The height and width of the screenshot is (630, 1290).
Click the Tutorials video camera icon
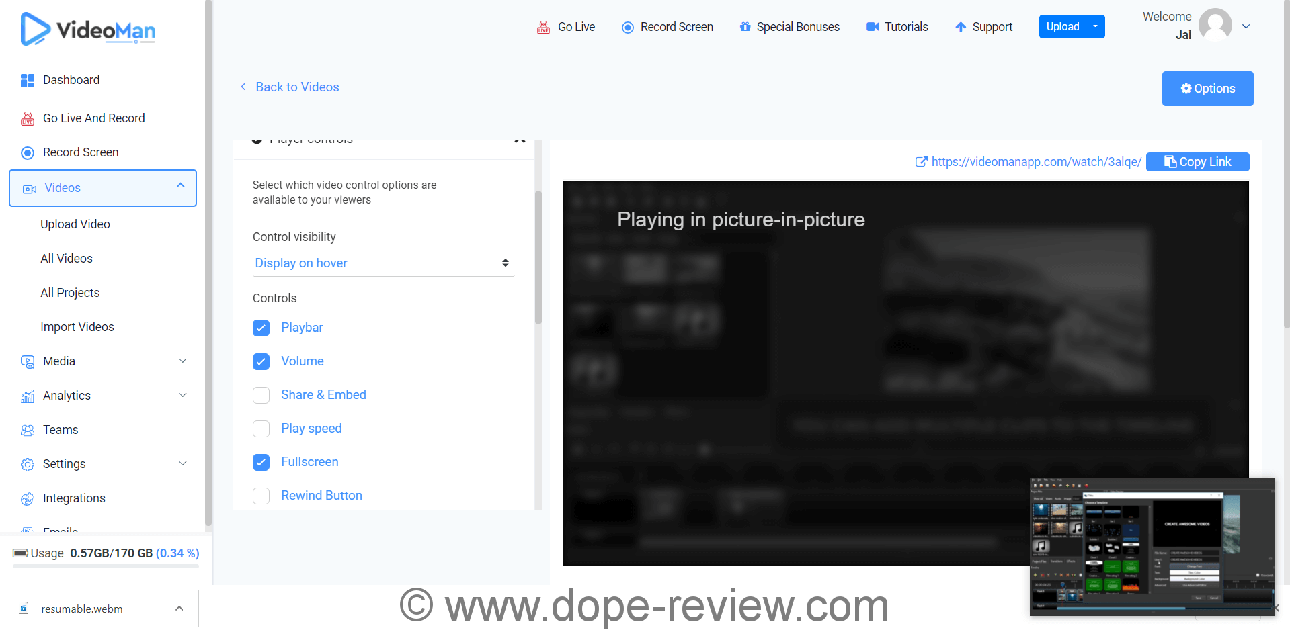(873, 27)
